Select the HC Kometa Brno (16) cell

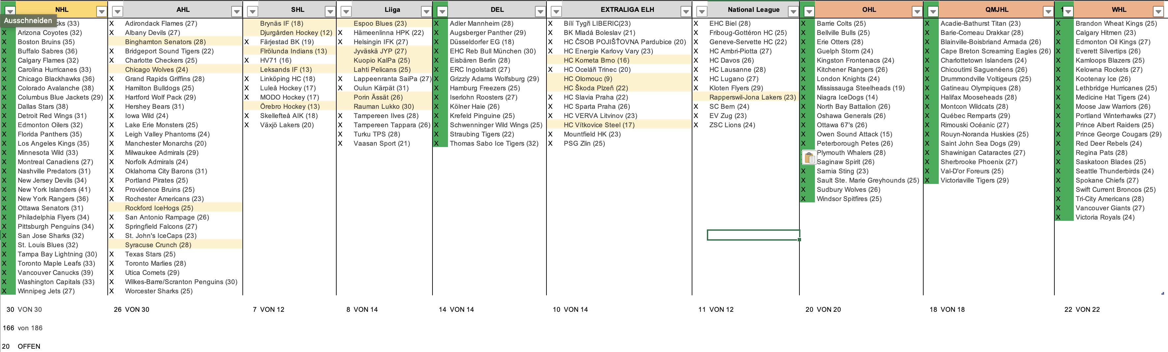626,60
